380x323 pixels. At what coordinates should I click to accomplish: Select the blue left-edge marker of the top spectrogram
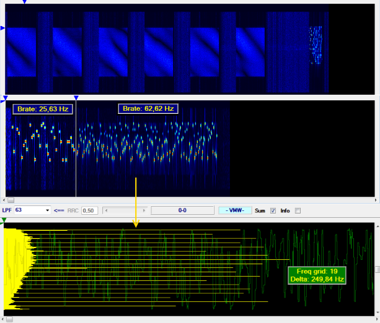pos(2,28)
